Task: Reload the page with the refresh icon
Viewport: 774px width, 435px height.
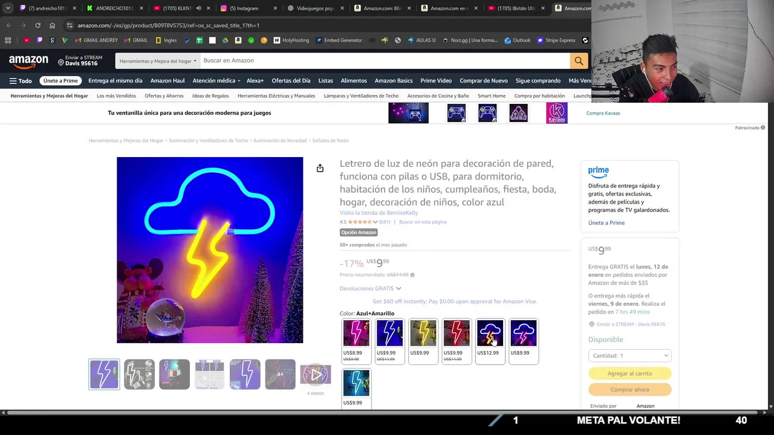Action: click(x=37, y=25)
